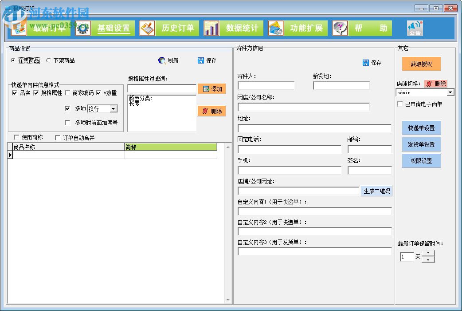462x311 pixels.
Task: Select 长度: in filter list
Action: click(x=135, y=104)
